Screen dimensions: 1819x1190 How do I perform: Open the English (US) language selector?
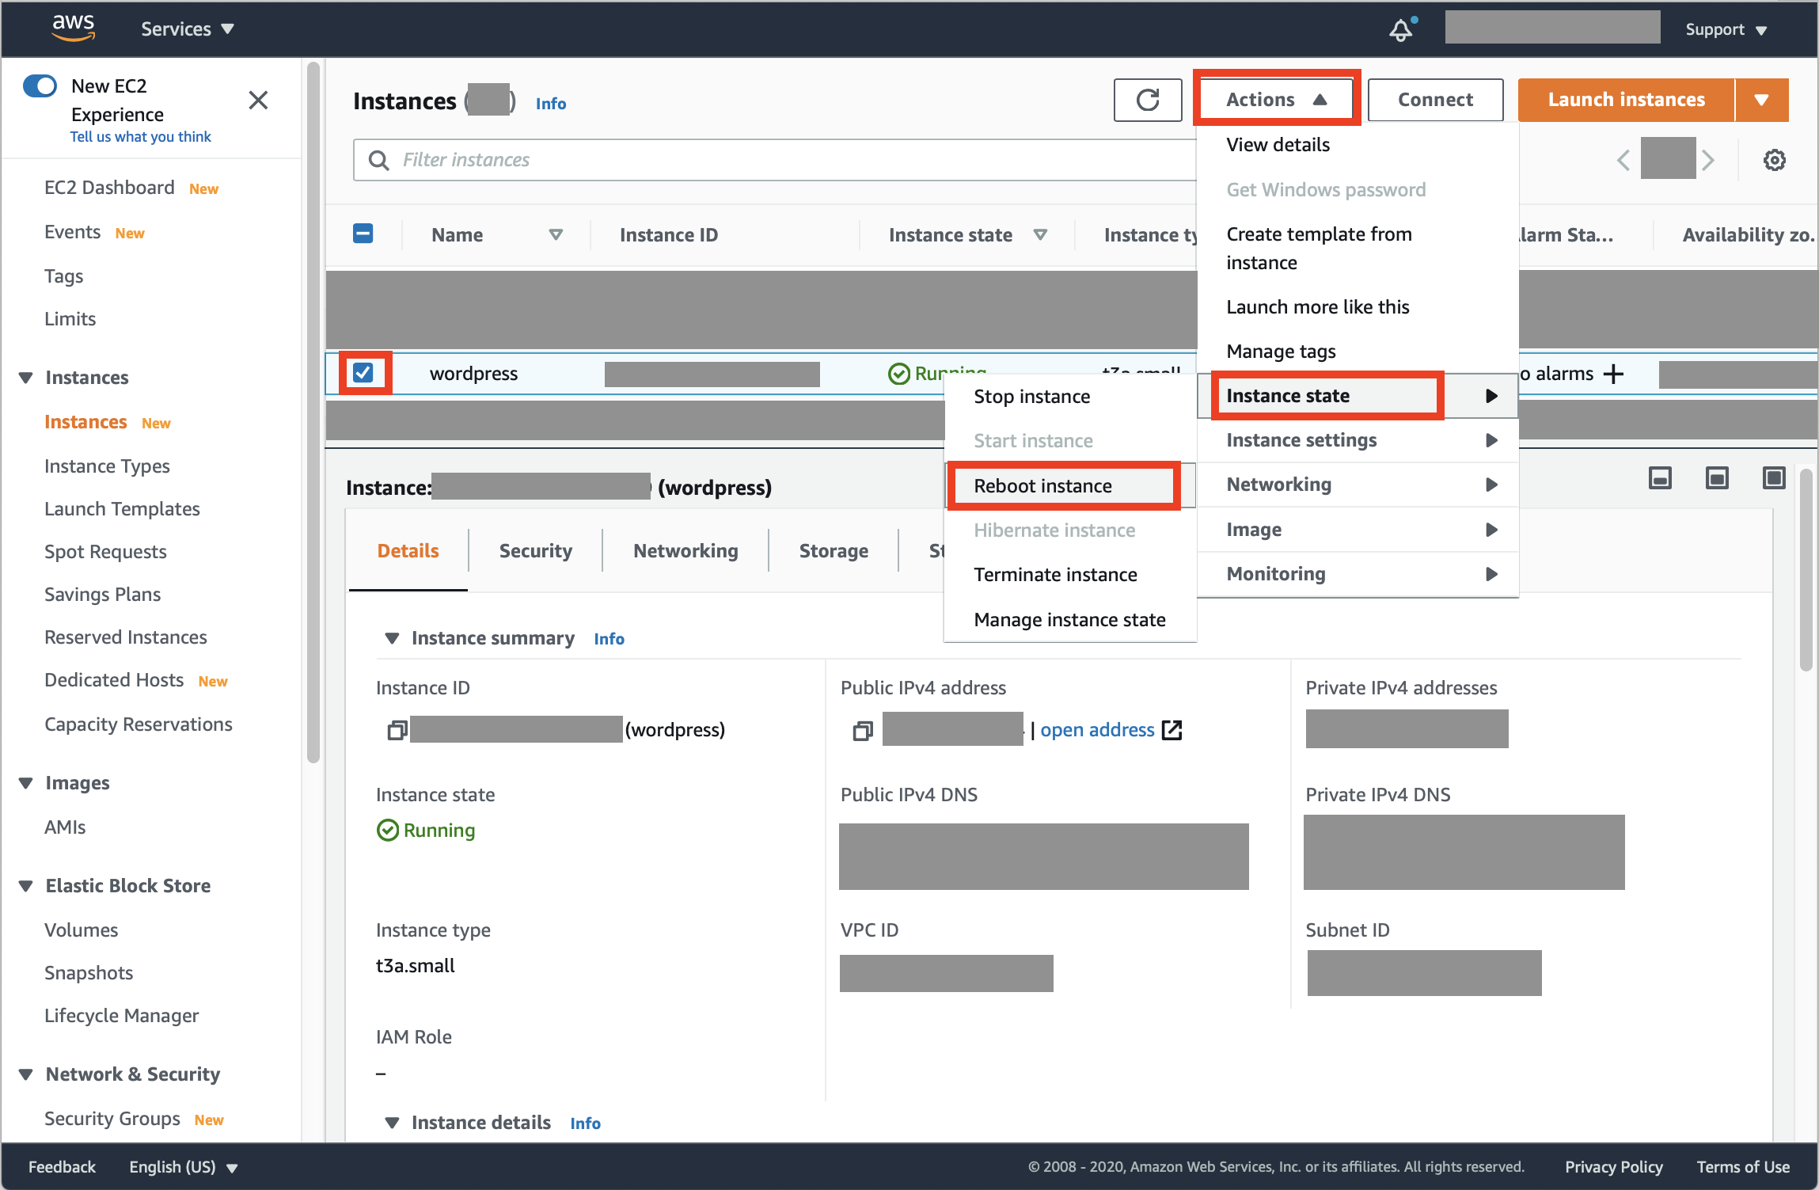point(184,1167)
